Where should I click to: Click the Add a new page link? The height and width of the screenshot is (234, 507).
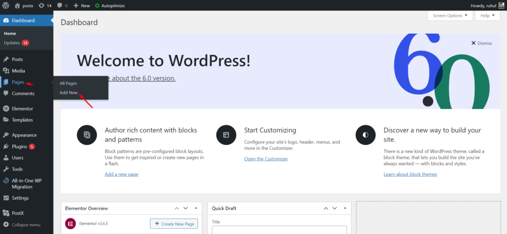point(122,174)
